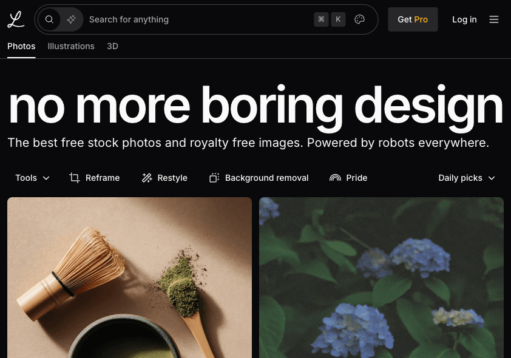The width and height of the screenshot is (511, 358).
Task: Open the Pride collection link
Action: pyautogui.click(x=348, y=178)
